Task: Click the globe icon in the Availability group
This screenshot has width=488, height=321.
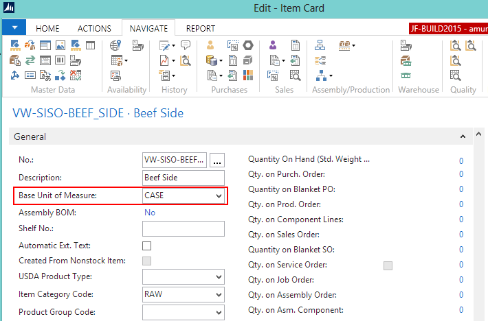Action: (115, 46)
